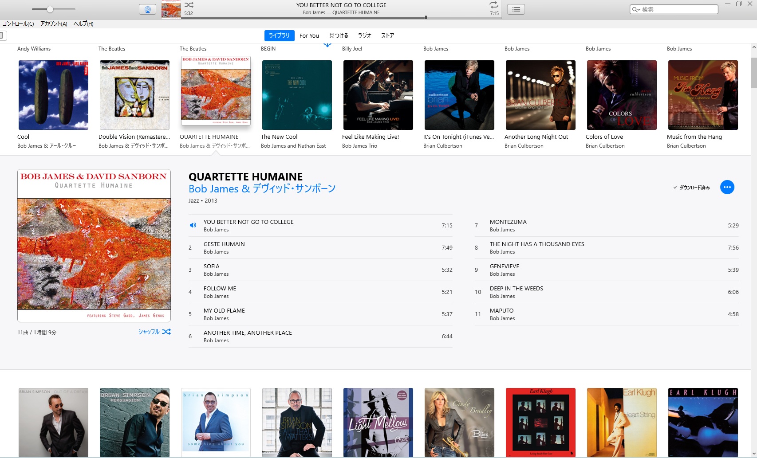Select track YOU BETTER NOT GO TO COLLEGE
The height and width of the screenshot is (458, 757).
point(320,225)
